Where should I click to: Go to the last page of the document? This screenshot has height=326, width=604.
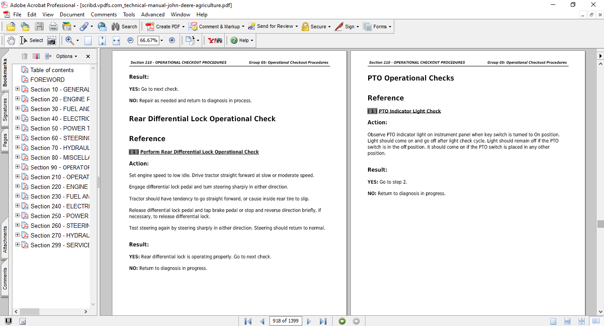[x=323, y=321]
